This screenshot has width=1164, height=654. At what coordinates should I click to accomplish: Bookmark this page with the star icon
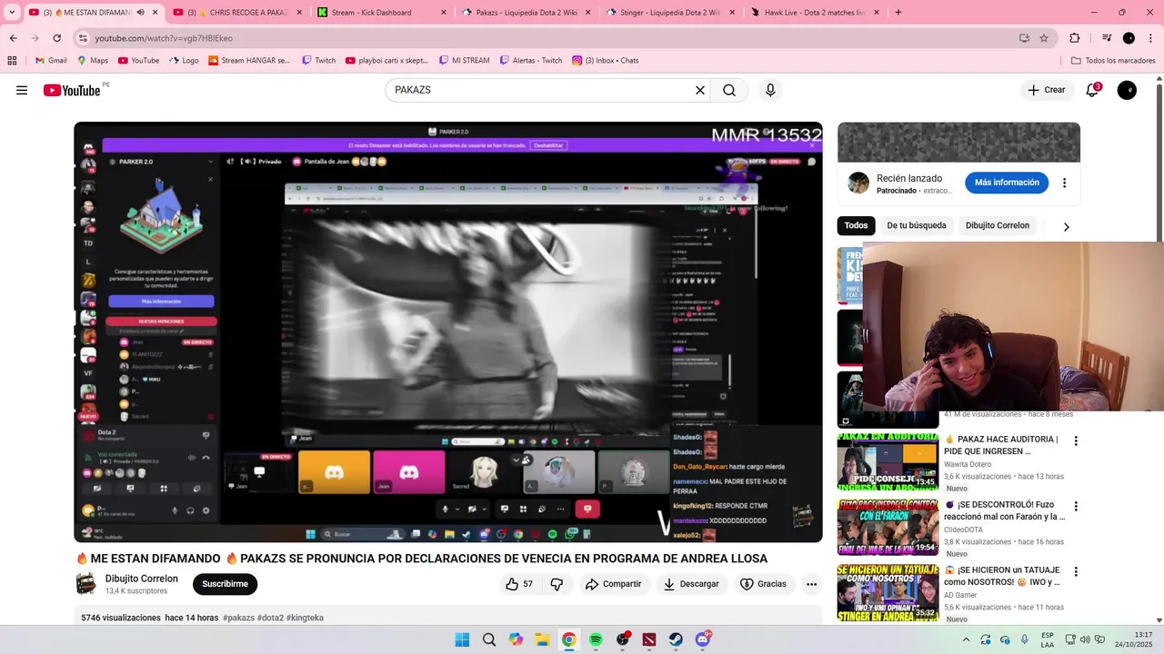tap(1044, 38)
